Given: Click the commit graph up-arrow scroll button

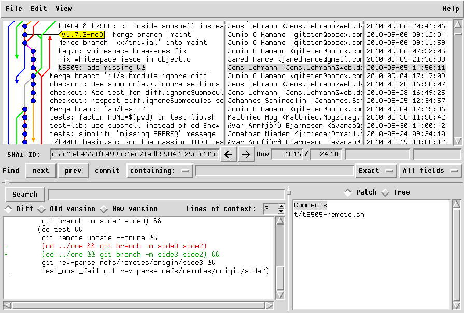Looking at the screenshot, I should 458,24.
